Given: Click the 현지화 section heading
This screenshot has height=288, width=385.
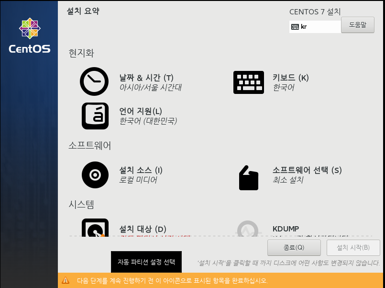Looking at the screenshot, I should coord(81,53).
